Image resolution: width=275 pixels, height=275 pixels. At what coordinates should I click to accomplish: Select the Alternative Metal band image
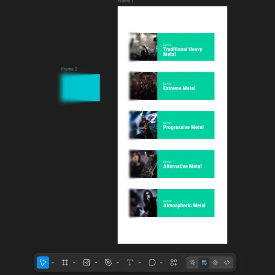click(x=143, y=164)
